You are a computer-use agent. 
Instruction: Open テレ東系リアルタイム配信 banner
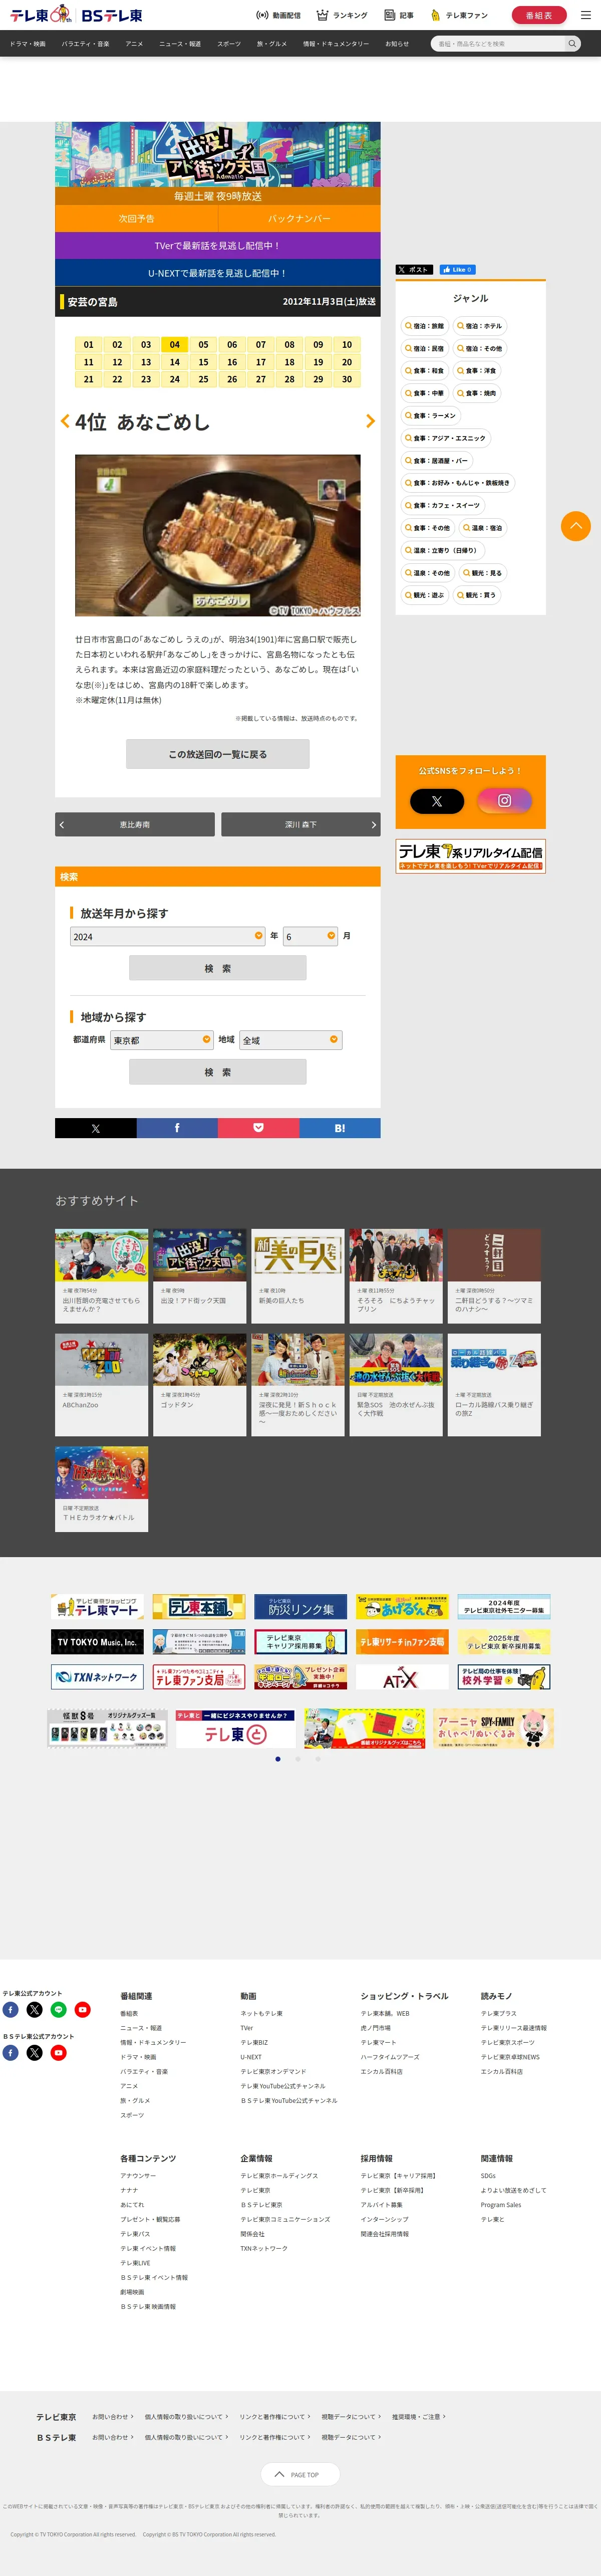pyautogui.click(x=471, y=855)
